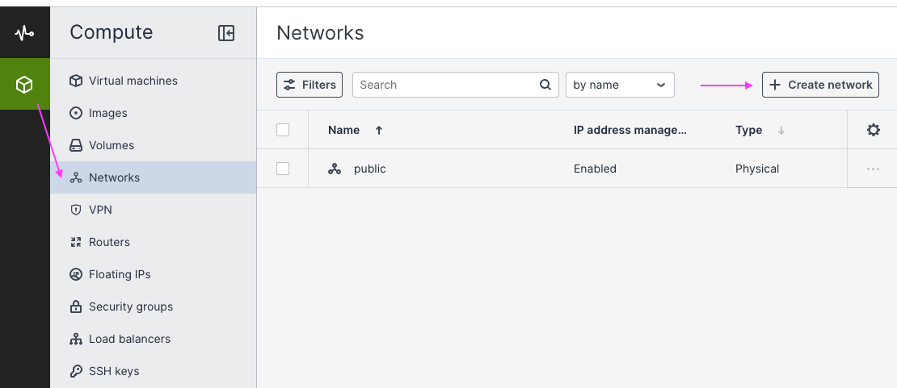Open the public network link

coord(369,169)
